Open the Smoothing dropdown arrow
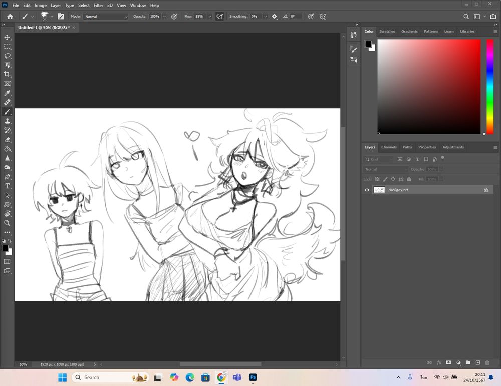Image resolution: width=501 pixels, height=386 pixels. (x=265, y=17)
